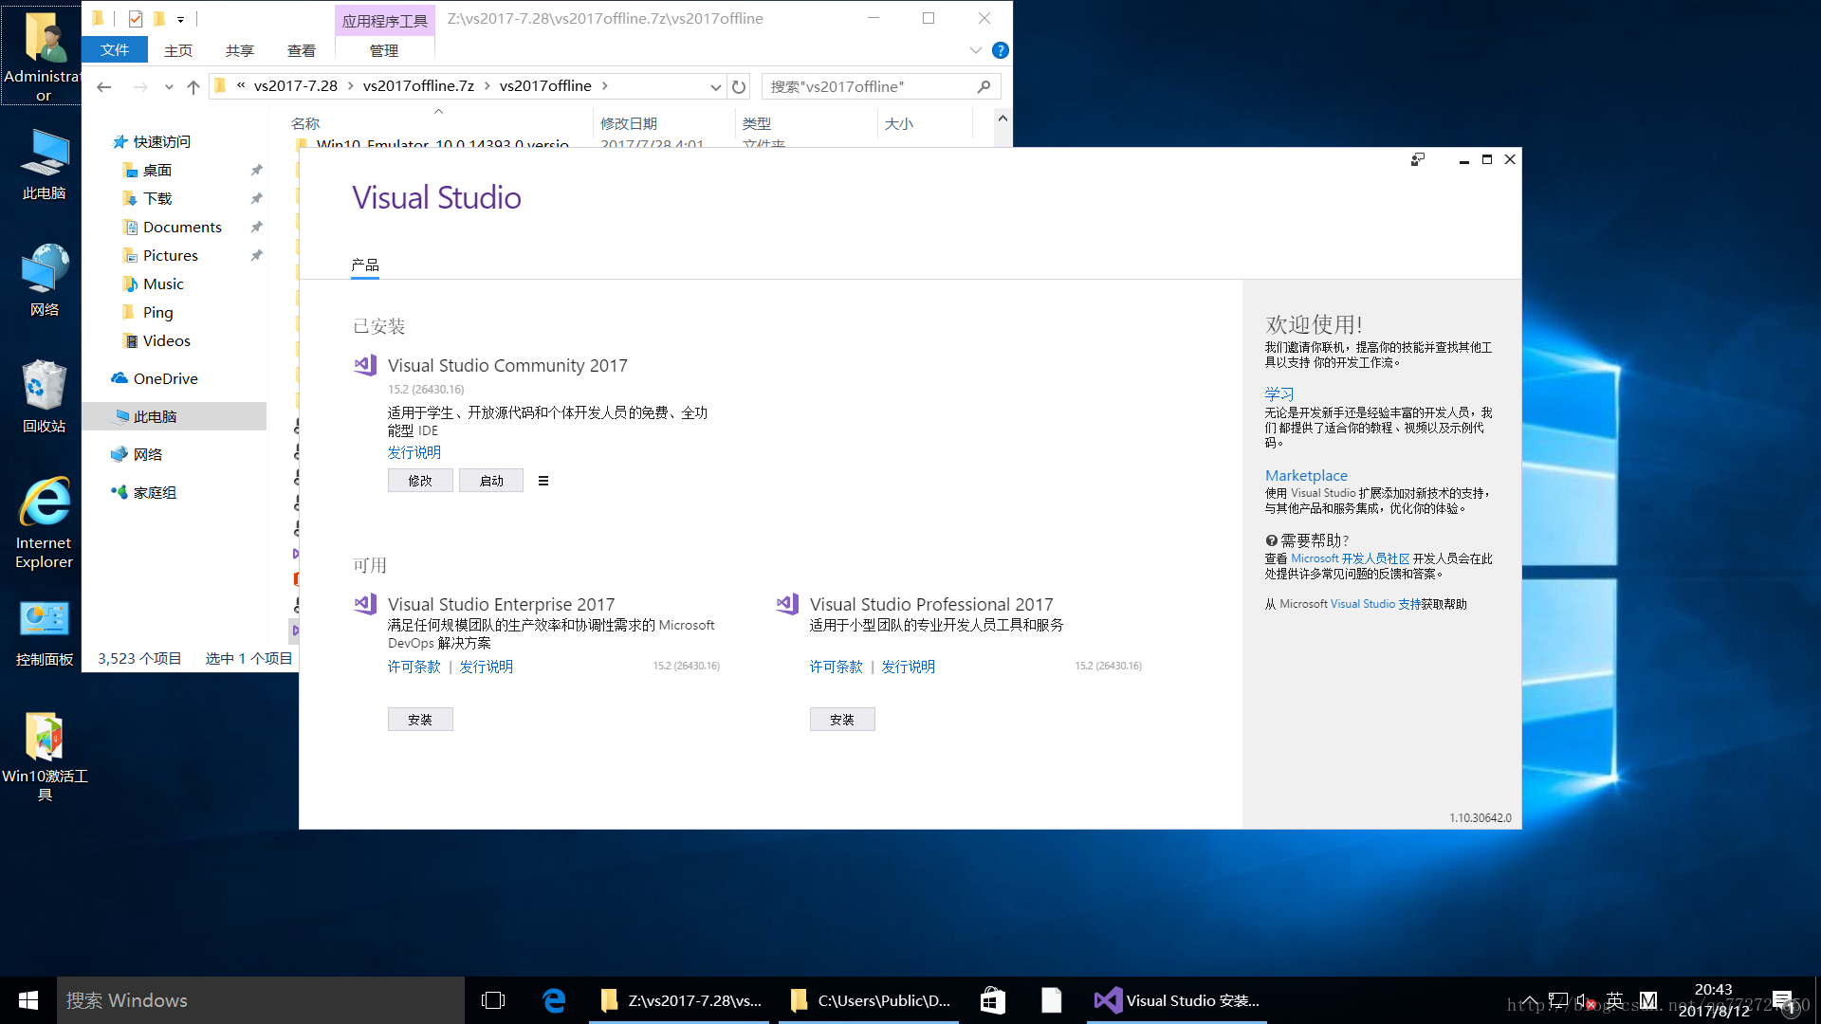Sort by the 修改日期 column header
Screen dimensions: 1821x1024
tap(629, 123)
